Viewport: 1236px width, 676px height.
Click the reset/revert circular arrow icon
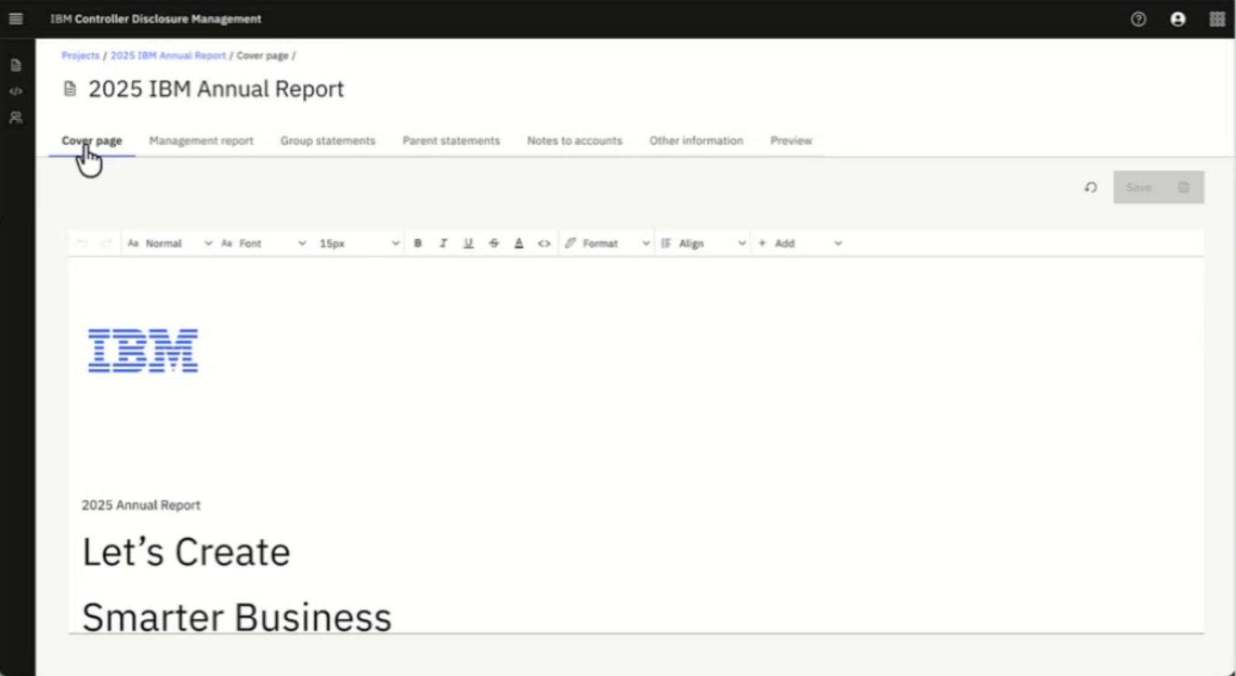tap(1091, 187)
